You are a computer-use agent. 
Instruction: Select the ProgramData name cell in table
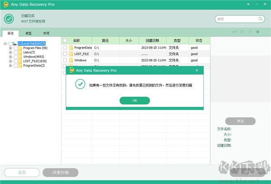83,48
